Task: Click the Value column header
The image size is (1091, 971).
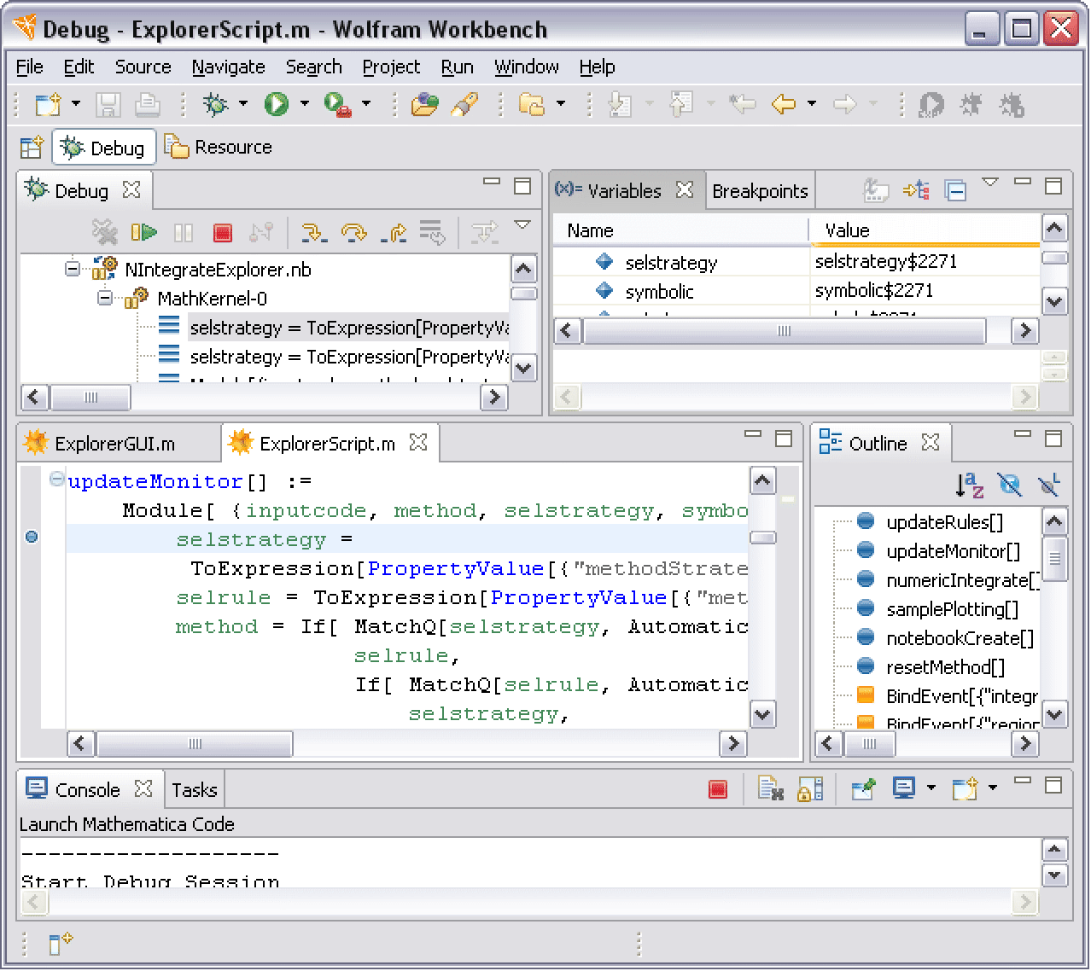Action: coord(925,230)
